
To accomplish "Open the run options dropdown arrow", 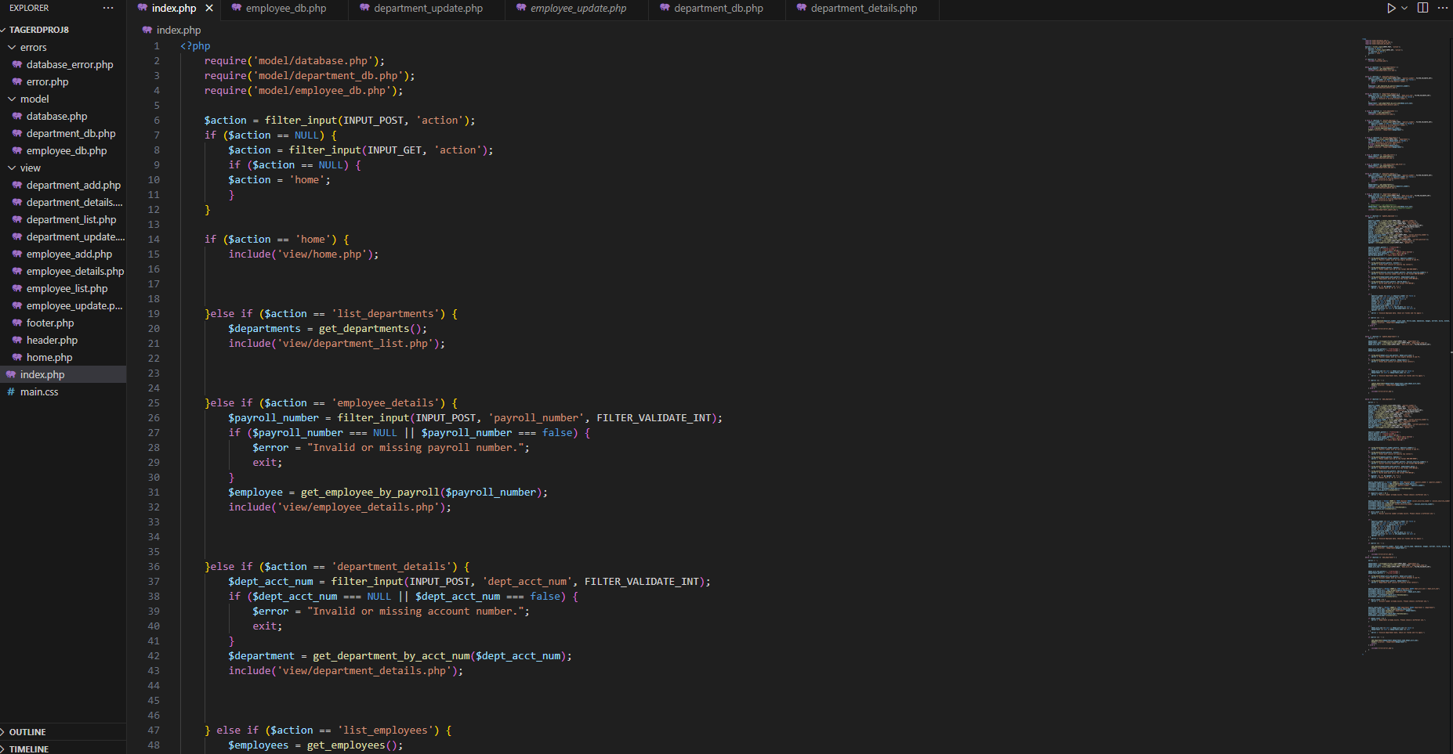I will pos(1404,8).
